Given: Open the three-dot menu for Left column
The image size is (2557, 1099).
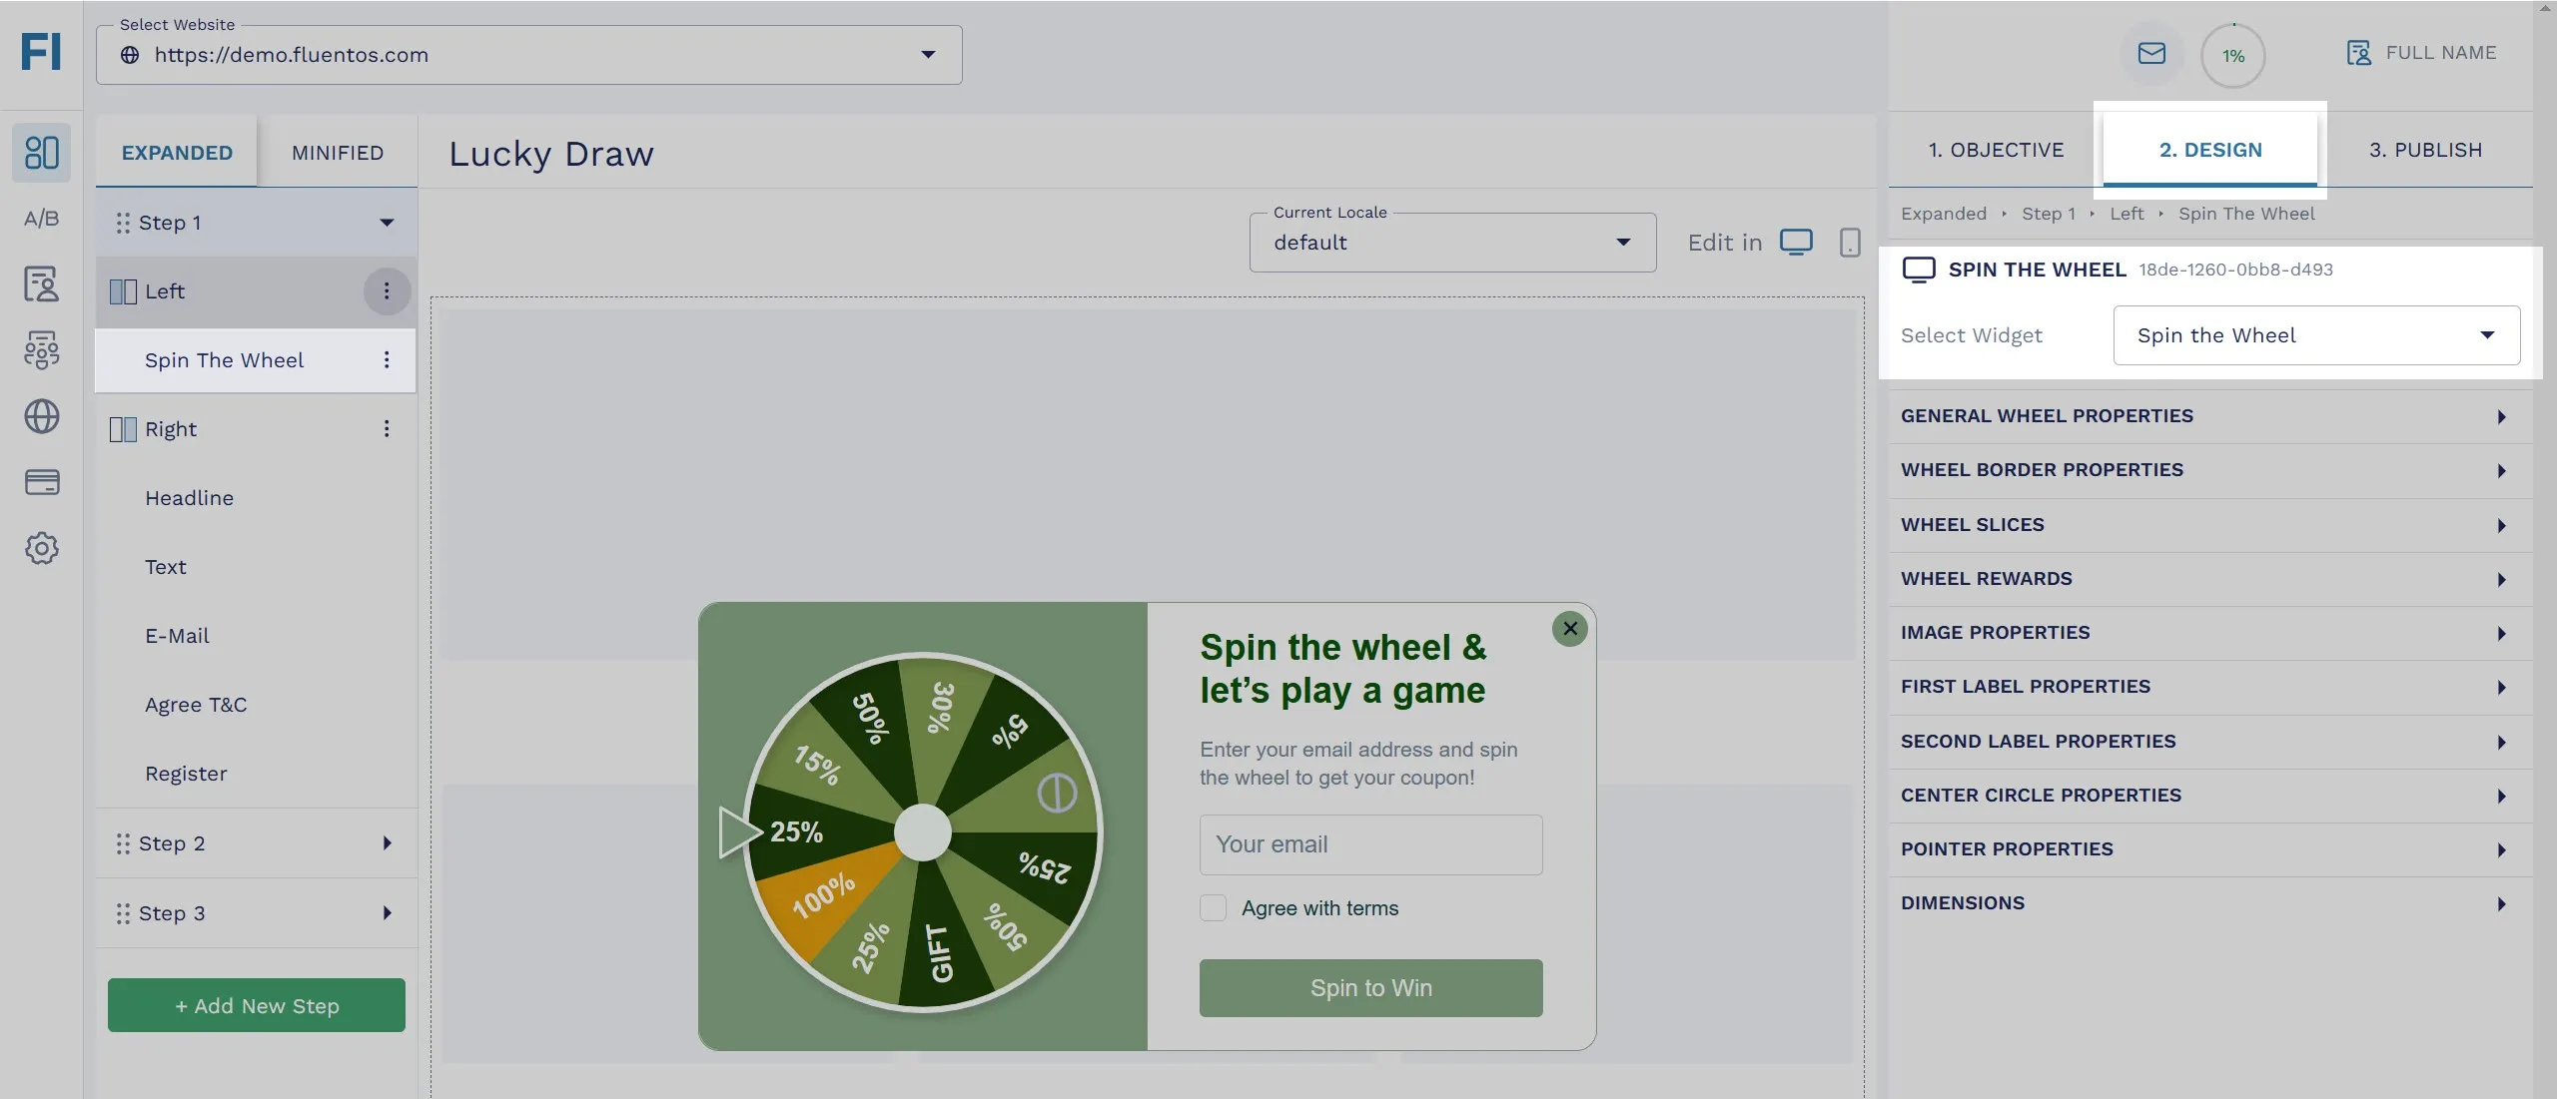Looking at the screenshot, I should [x=387, y=291].
